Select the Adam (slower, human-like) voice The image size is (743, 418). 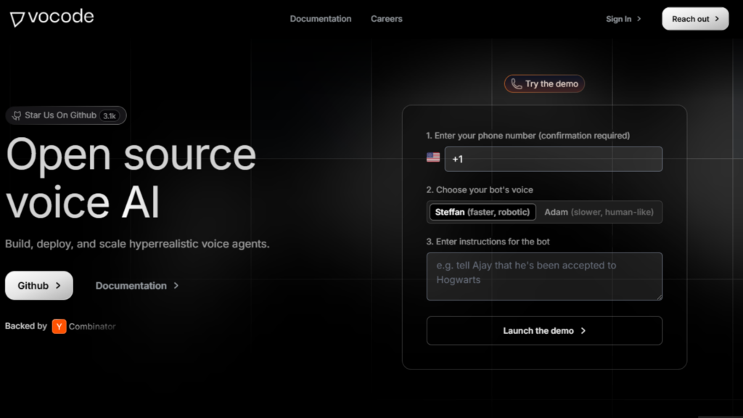(x=599, y=212)
